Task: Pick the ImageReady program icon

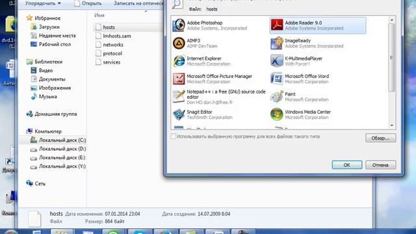Action: click(x=277, y=44)
